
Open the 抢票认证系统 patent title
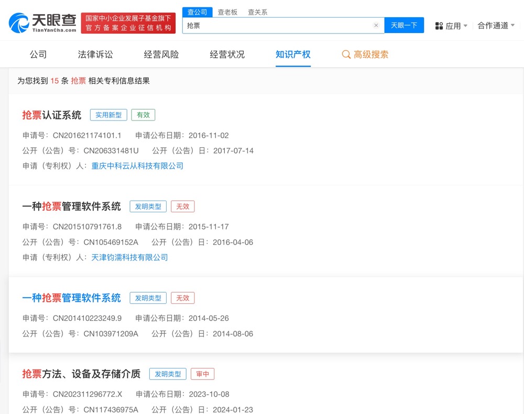52,115
